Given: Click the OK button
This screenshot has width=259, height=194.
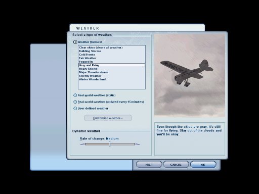Looking at the screenshot, I should coord(203,165).
